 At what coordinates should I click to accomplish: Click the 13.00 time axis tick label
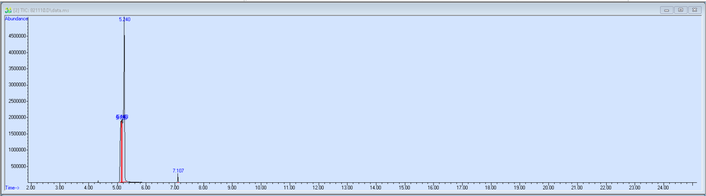click(347, 188)
